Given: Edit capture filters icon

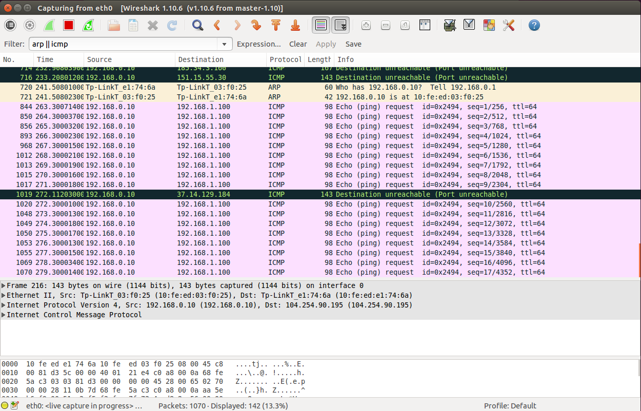Looking at the screenshot, I should click(x=450, y=25).
